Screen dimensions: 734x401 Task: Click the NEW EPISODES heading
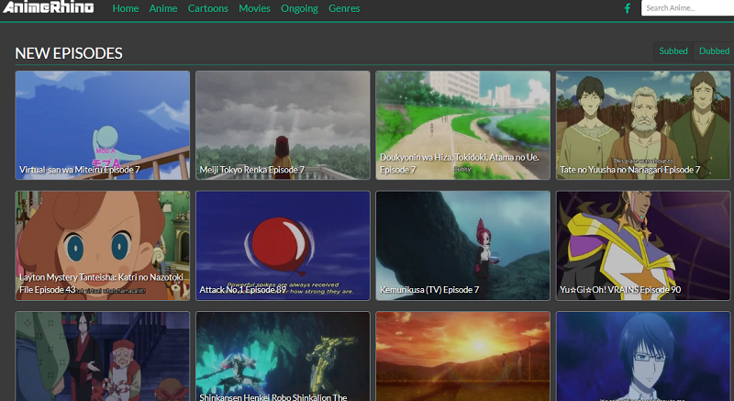click(x=69, y=53)
